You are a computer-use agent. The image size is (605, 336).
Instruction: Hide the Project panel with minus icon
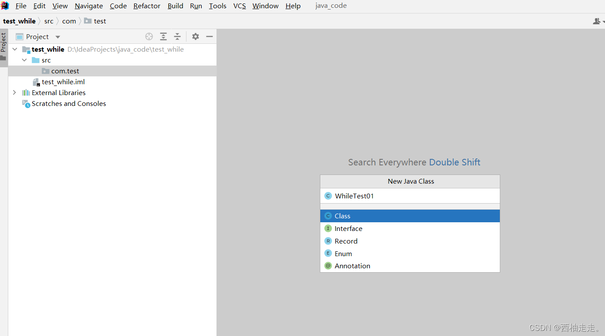click(209, 36)
